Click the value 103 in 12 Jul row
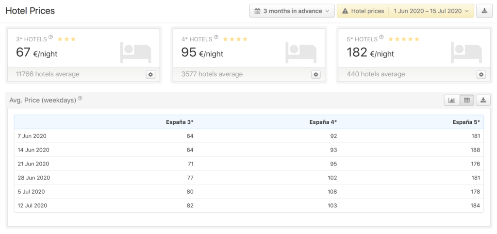 click(x=332, y=206)
